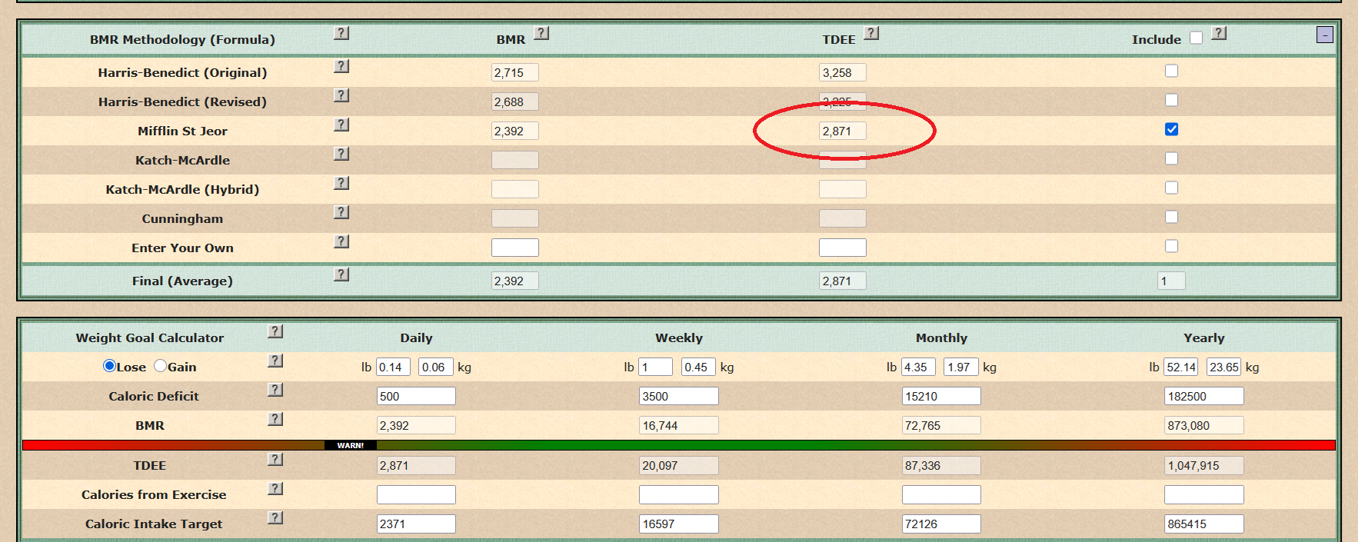This screenshot has width=1358, height=542.
Task: Show help for Enter Your Own row
Action: pos(341,241)
